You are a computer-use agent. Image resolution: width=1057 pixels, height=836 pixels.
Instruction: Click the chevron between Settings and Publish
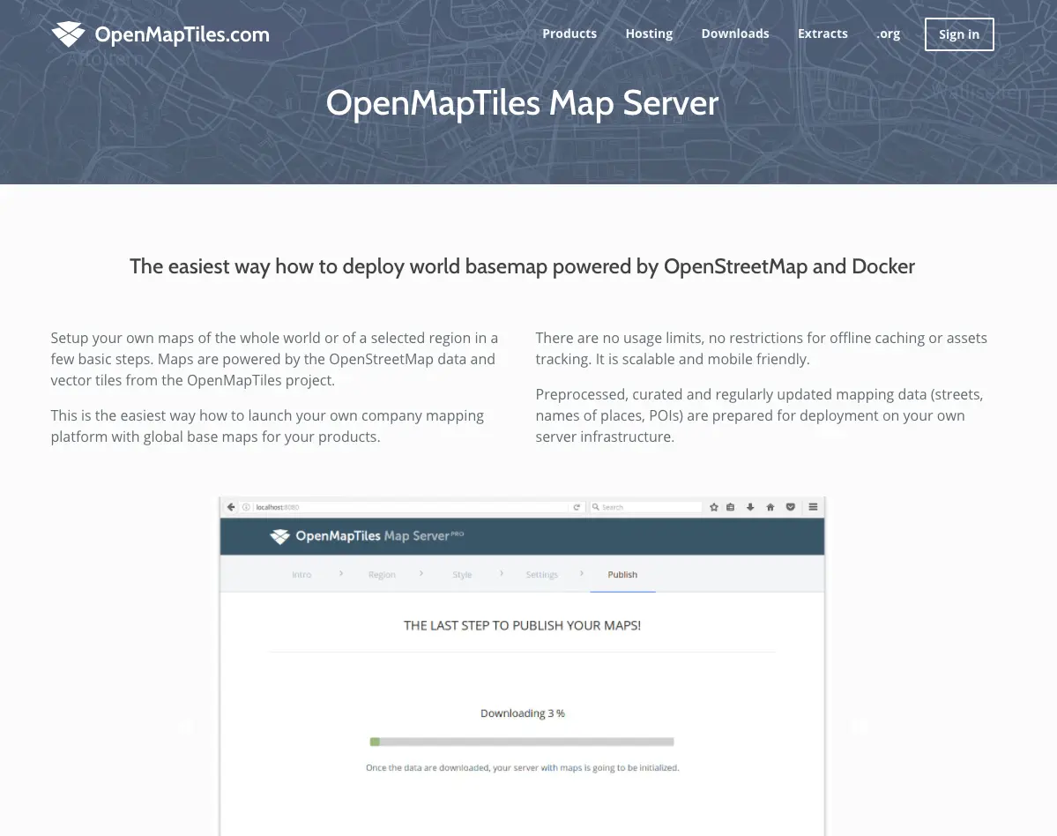[x=582, y=573]
